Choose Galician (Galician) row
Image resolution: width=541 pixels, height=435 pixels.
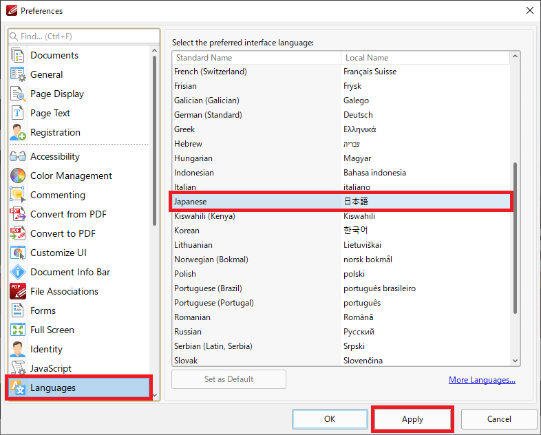coord(341,100)
